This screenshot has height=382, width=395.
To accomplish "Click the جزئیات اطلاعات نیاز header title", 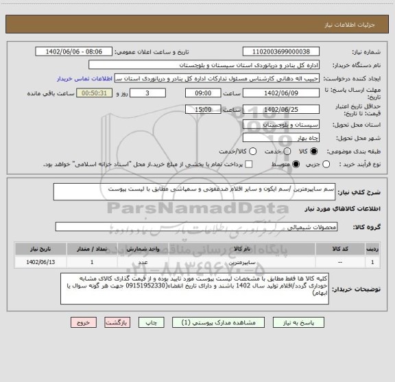I will click(x=350, y=25).
